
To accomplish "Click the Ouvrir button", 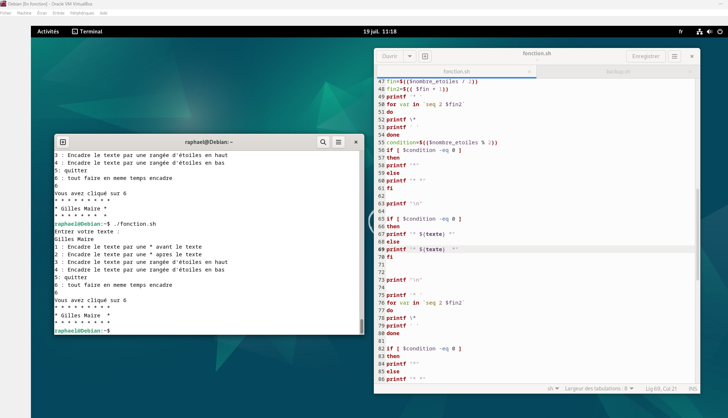I will (389, 56).
